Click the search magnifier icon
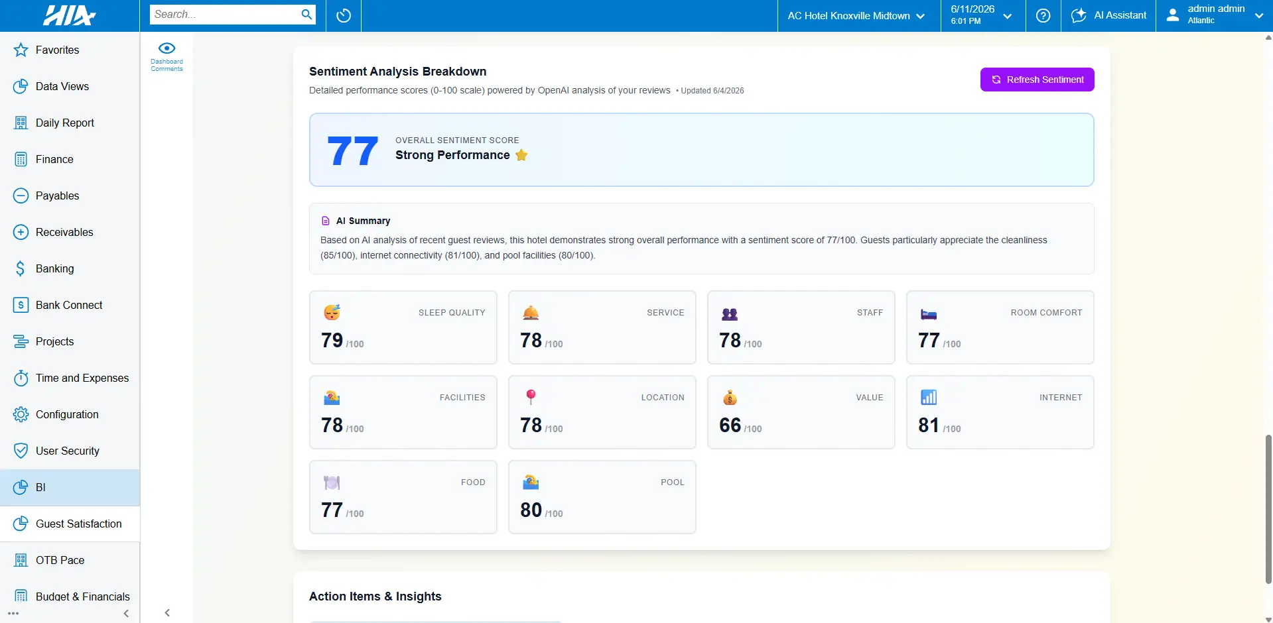1273x623 pixels. (x=306, y=14)
